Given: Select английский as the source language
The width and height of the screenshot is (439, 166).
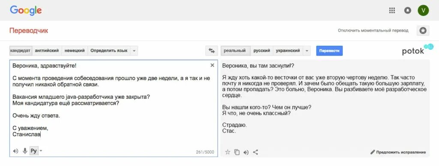Looking at the screenshot, I should click(x=47, y=51).
